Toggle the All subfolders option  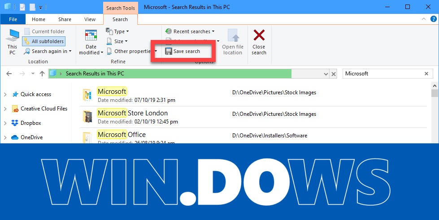pyautogui.click(x=44, y=41)
